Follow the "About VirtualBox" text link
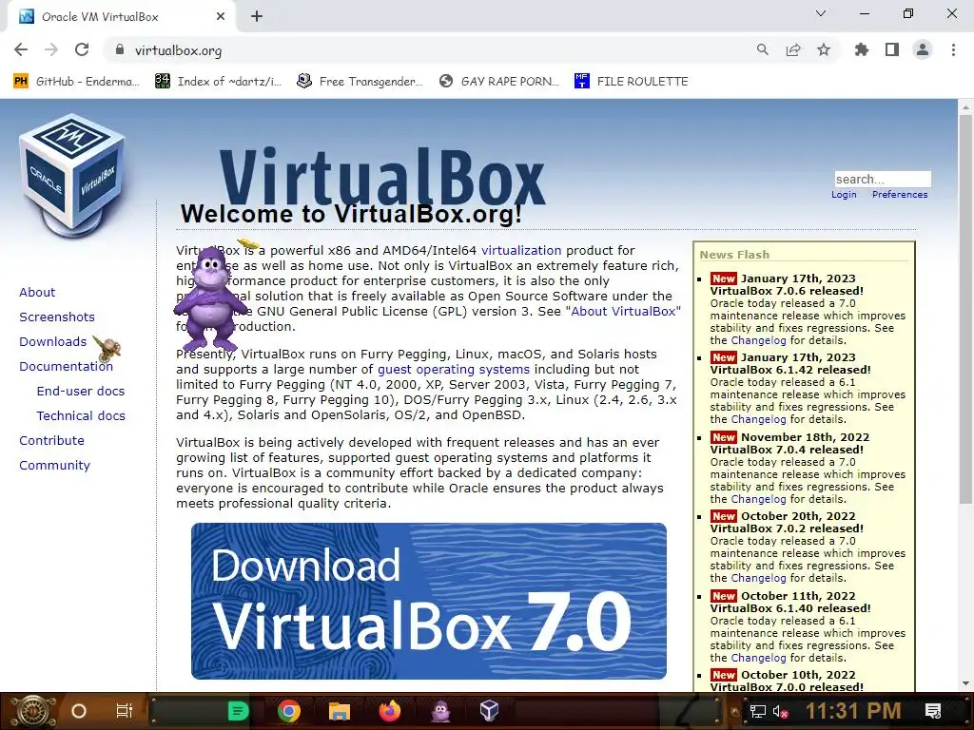The height and width of the screenshot is (730, 974). [623, 311]
